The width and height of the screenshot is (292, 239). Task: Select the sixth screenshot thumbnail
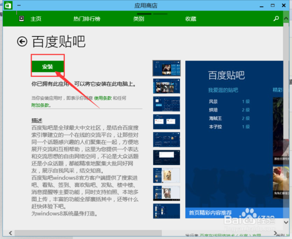pyautogui.click(x=166, y=157)
